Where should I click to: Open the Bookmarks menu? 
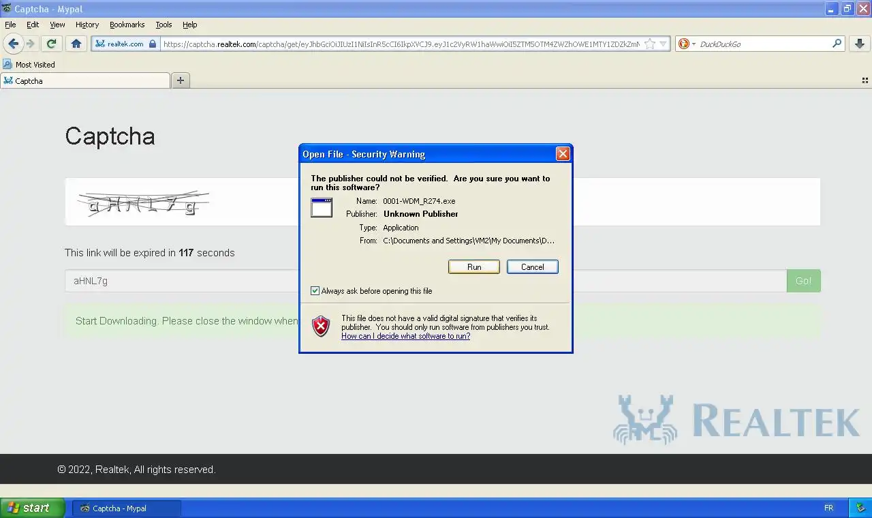coord(127,25)
